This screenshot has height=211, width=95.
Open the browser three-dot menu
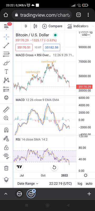(x=88, y=15)
